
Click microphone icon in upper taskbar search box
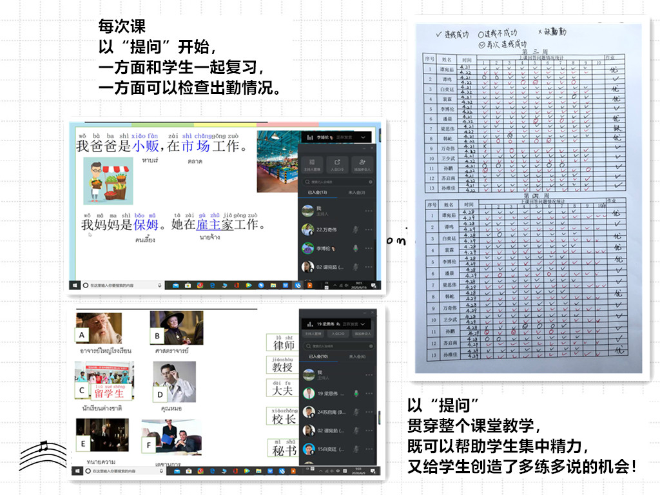pyautogui.click(x=159, y=285)
